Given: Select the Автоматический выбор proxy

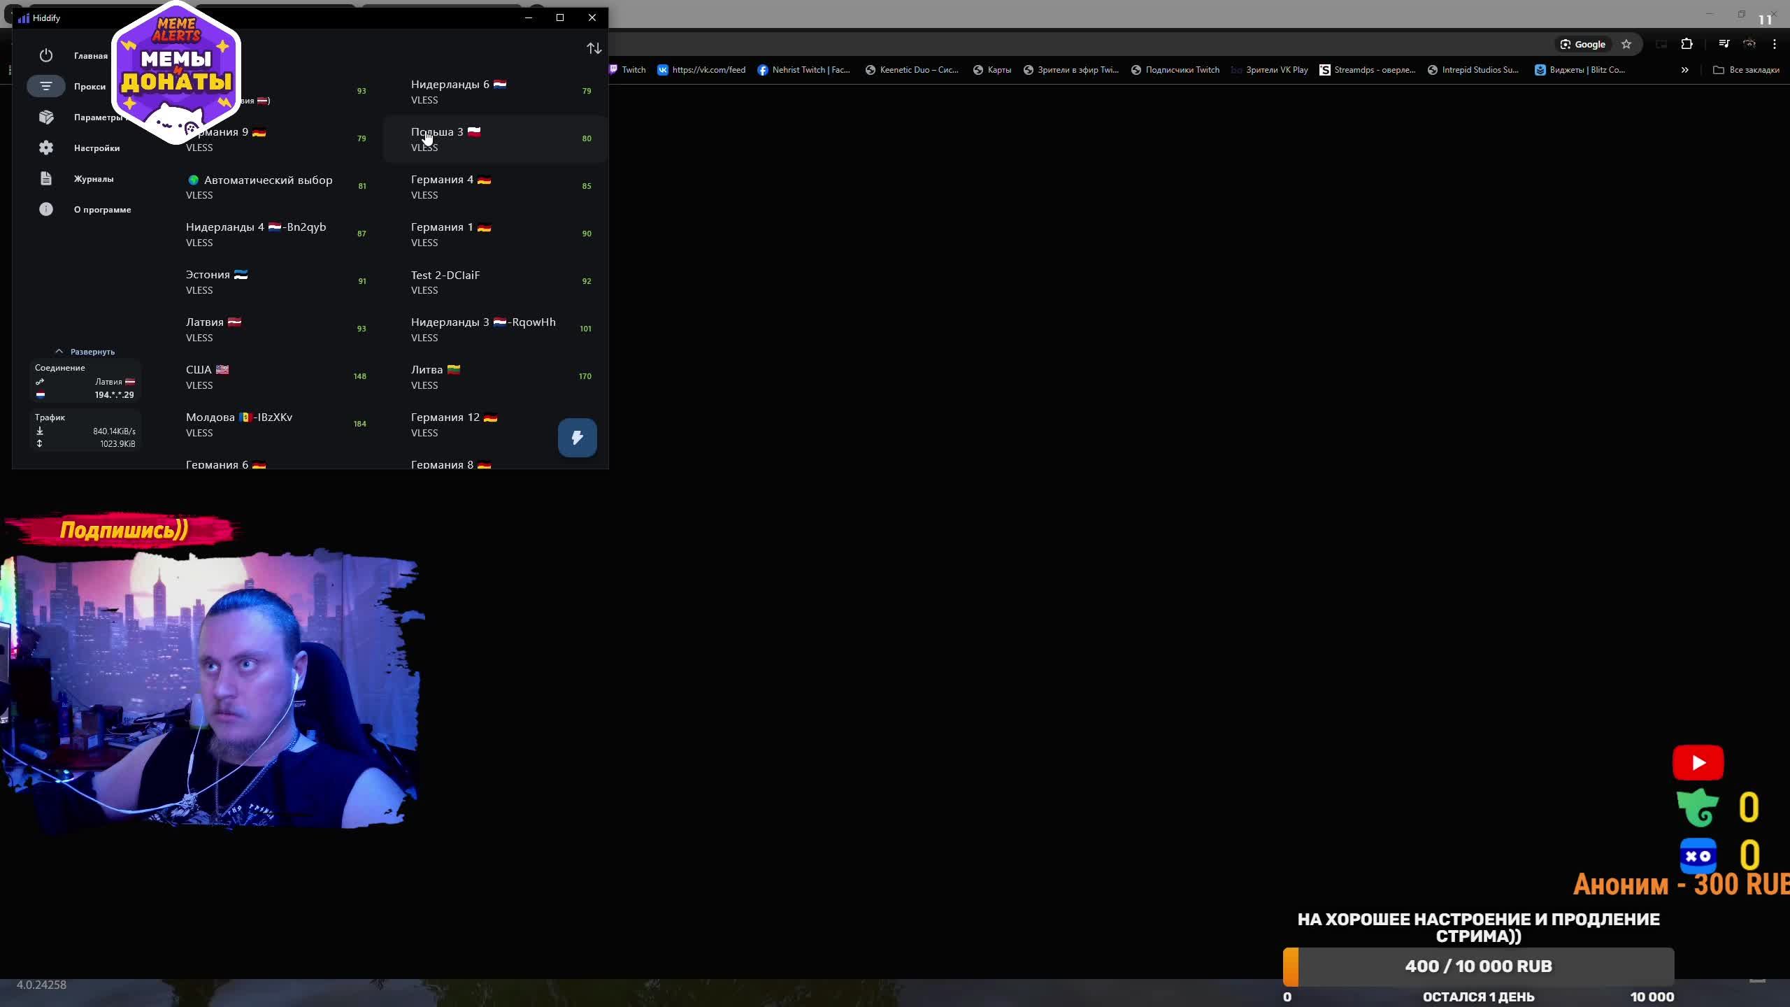Looking at the screenshot, I should tap(268, 186).
